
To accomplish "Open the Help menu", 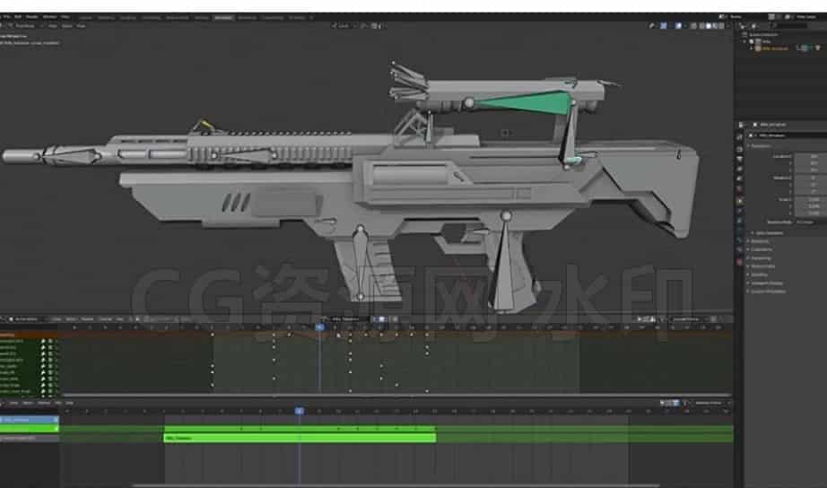I will [65, 17].
